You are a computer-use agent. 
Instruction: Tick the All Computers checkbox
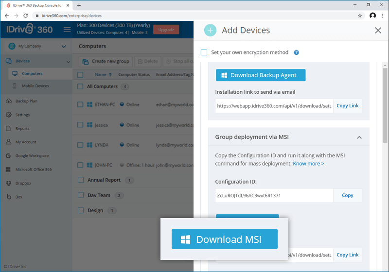(81, 86)
